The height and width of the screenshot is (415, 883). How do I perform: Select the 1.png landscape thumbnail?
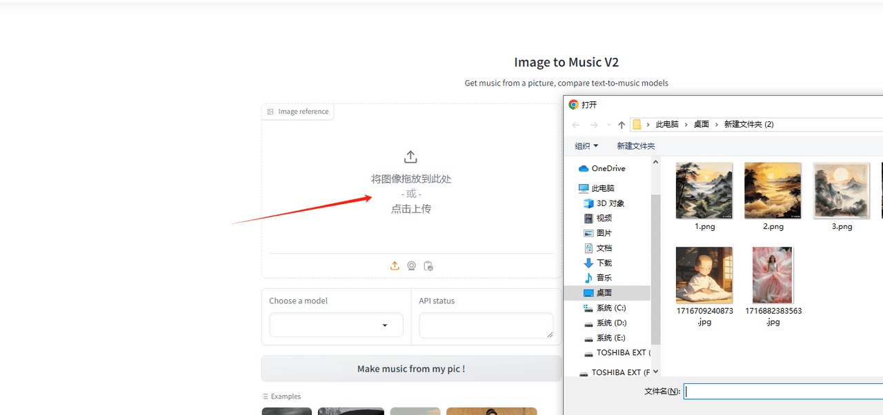tap(704, 190)
